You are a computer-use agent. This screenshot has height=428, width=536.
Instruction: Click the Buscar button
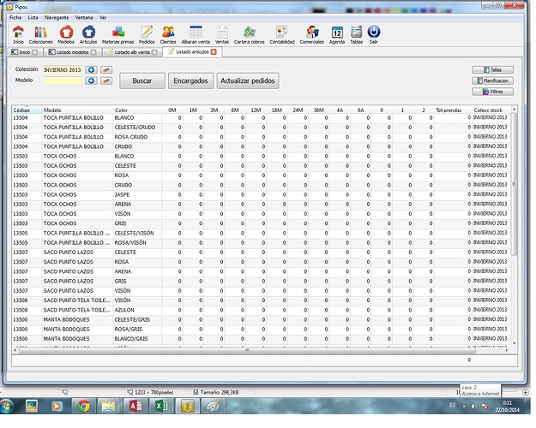point(142,80)
